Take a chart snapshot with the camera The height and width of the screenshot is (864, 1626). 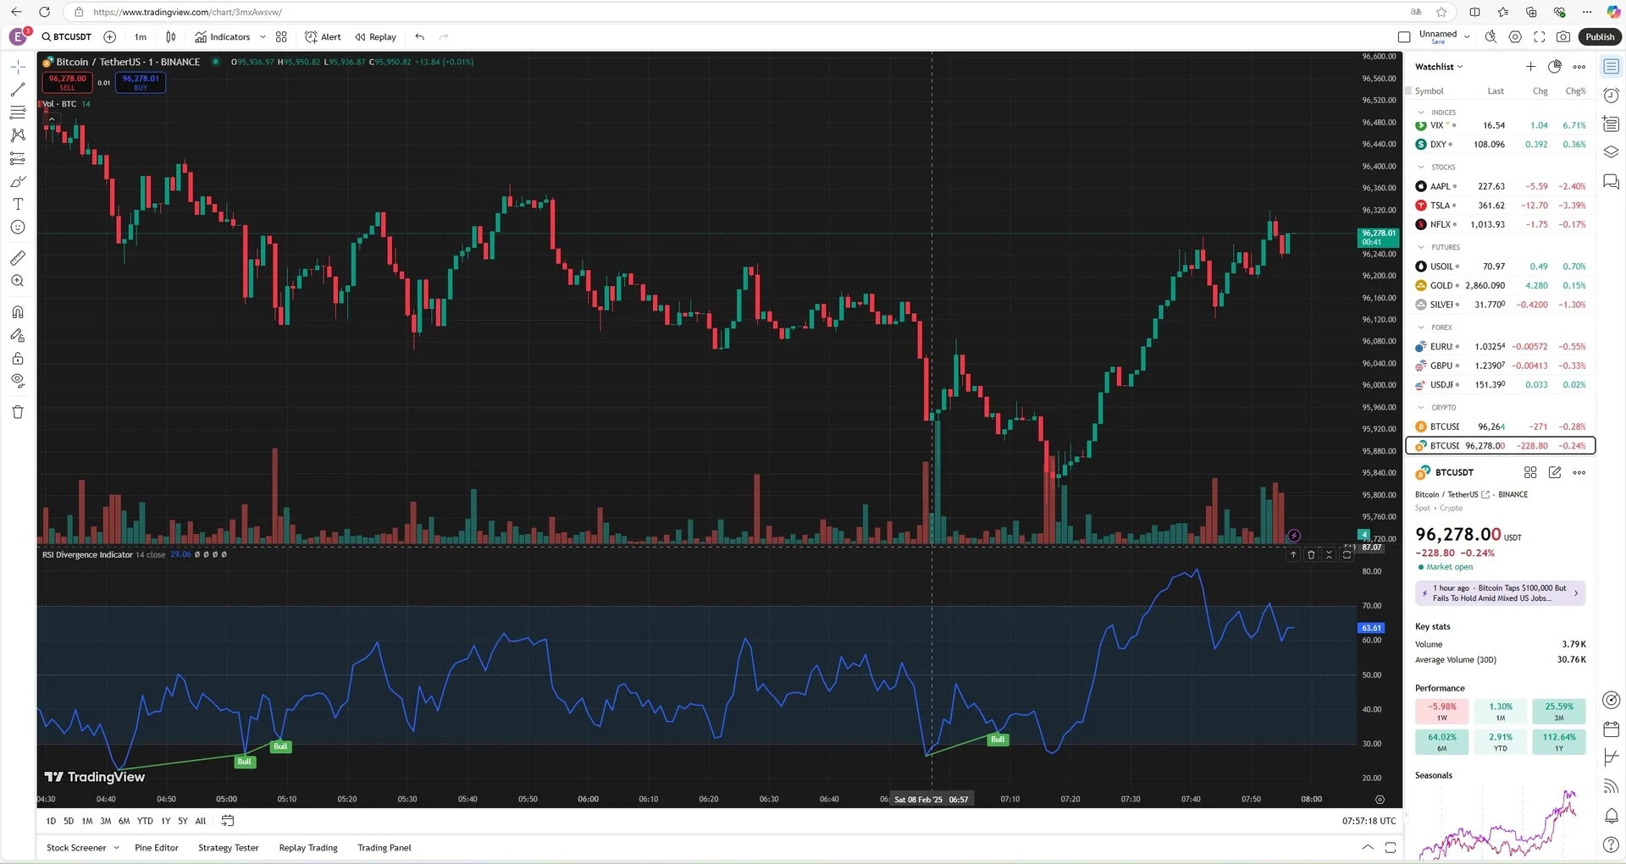(x=1563, y=37)
